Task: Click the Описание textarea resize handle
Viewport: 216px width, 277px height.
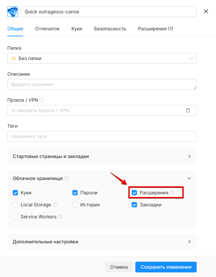Action: [x=195, y=88]
